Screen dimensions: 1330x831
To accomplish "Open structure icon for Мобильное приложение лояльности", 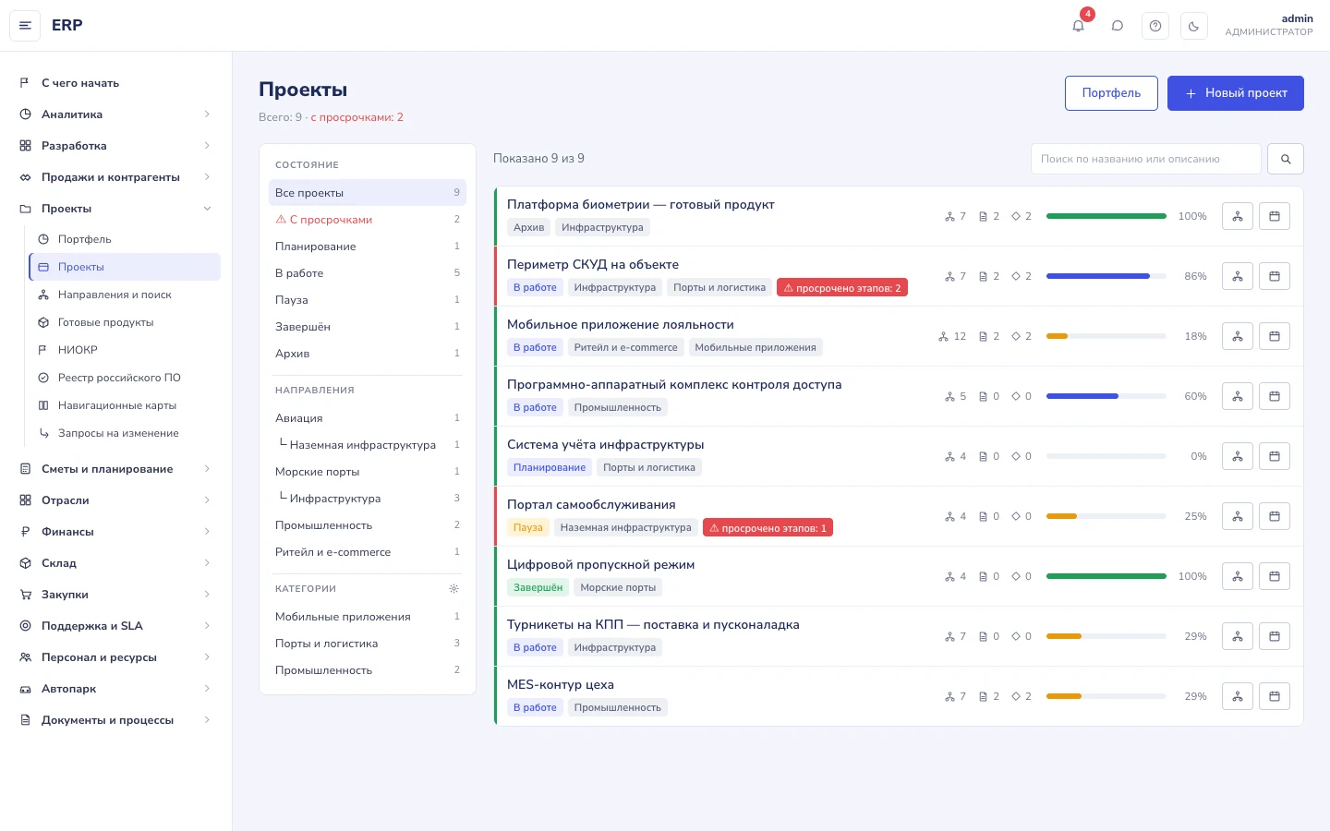I will tap(1238, 336).
